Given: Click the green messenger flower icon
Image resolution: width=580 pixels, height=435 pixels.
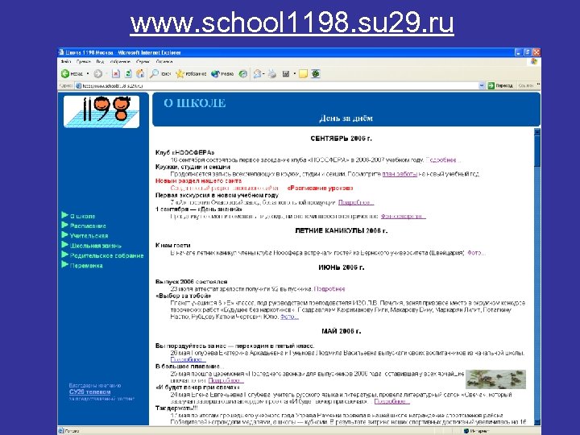Looking at the screenshot, I should tap(316, 74).
